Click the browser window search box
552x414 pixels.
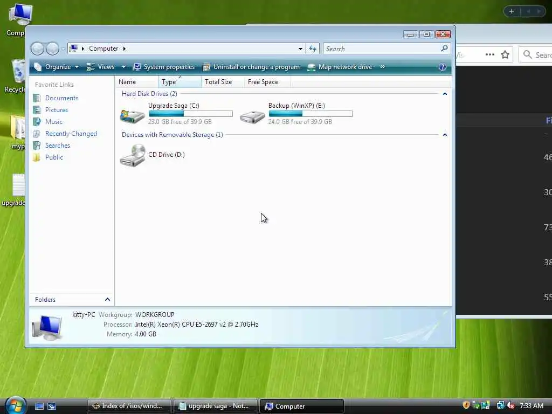pyautogui.click(x=535, y=55)
